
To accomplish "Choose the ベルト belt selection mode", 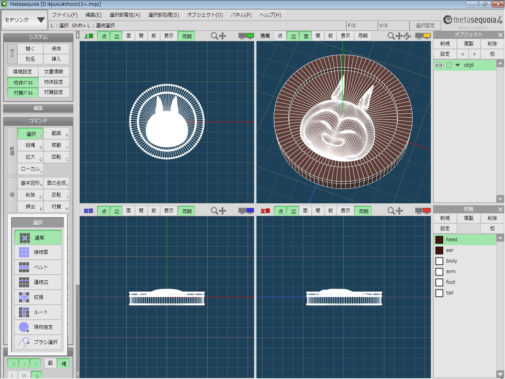I will coord(38,267).
